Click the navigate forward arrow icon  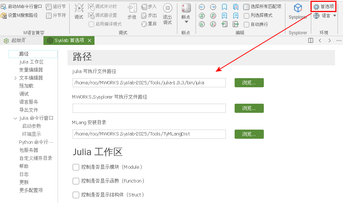pyautogui.click(x=213, y=7)
